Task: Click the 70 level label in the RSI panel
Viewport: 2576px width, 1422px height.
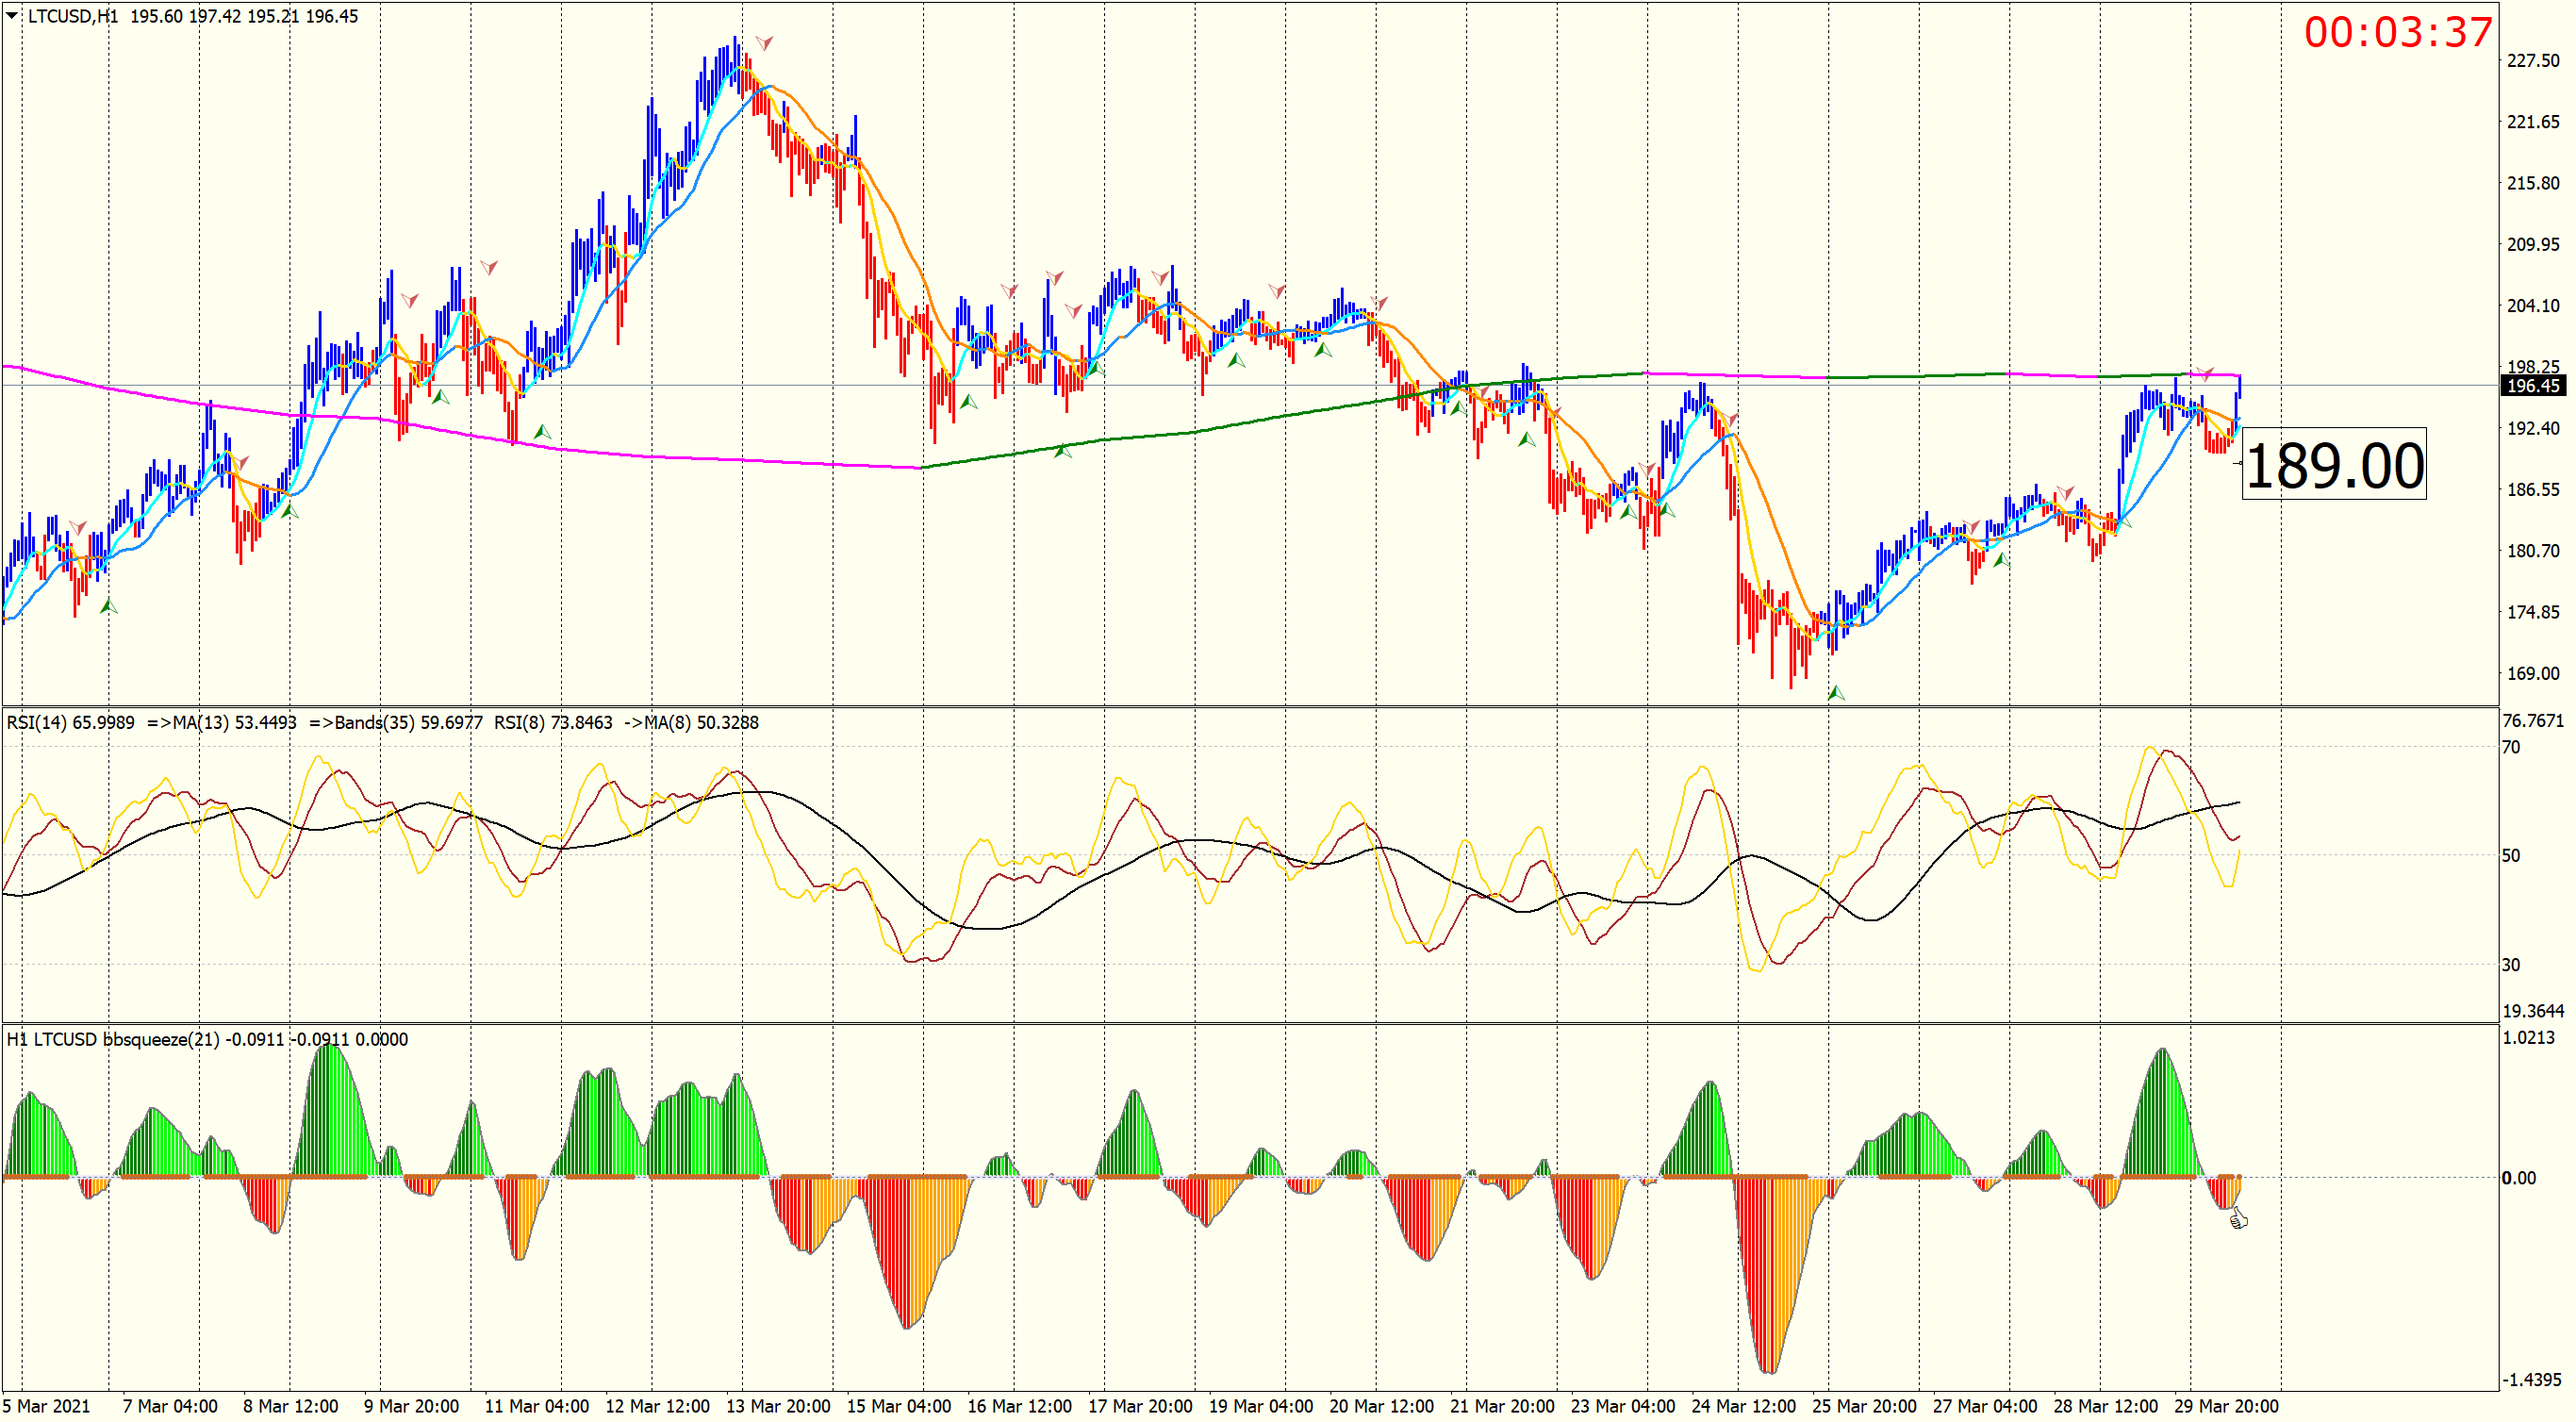Action: click(2511, 747)
